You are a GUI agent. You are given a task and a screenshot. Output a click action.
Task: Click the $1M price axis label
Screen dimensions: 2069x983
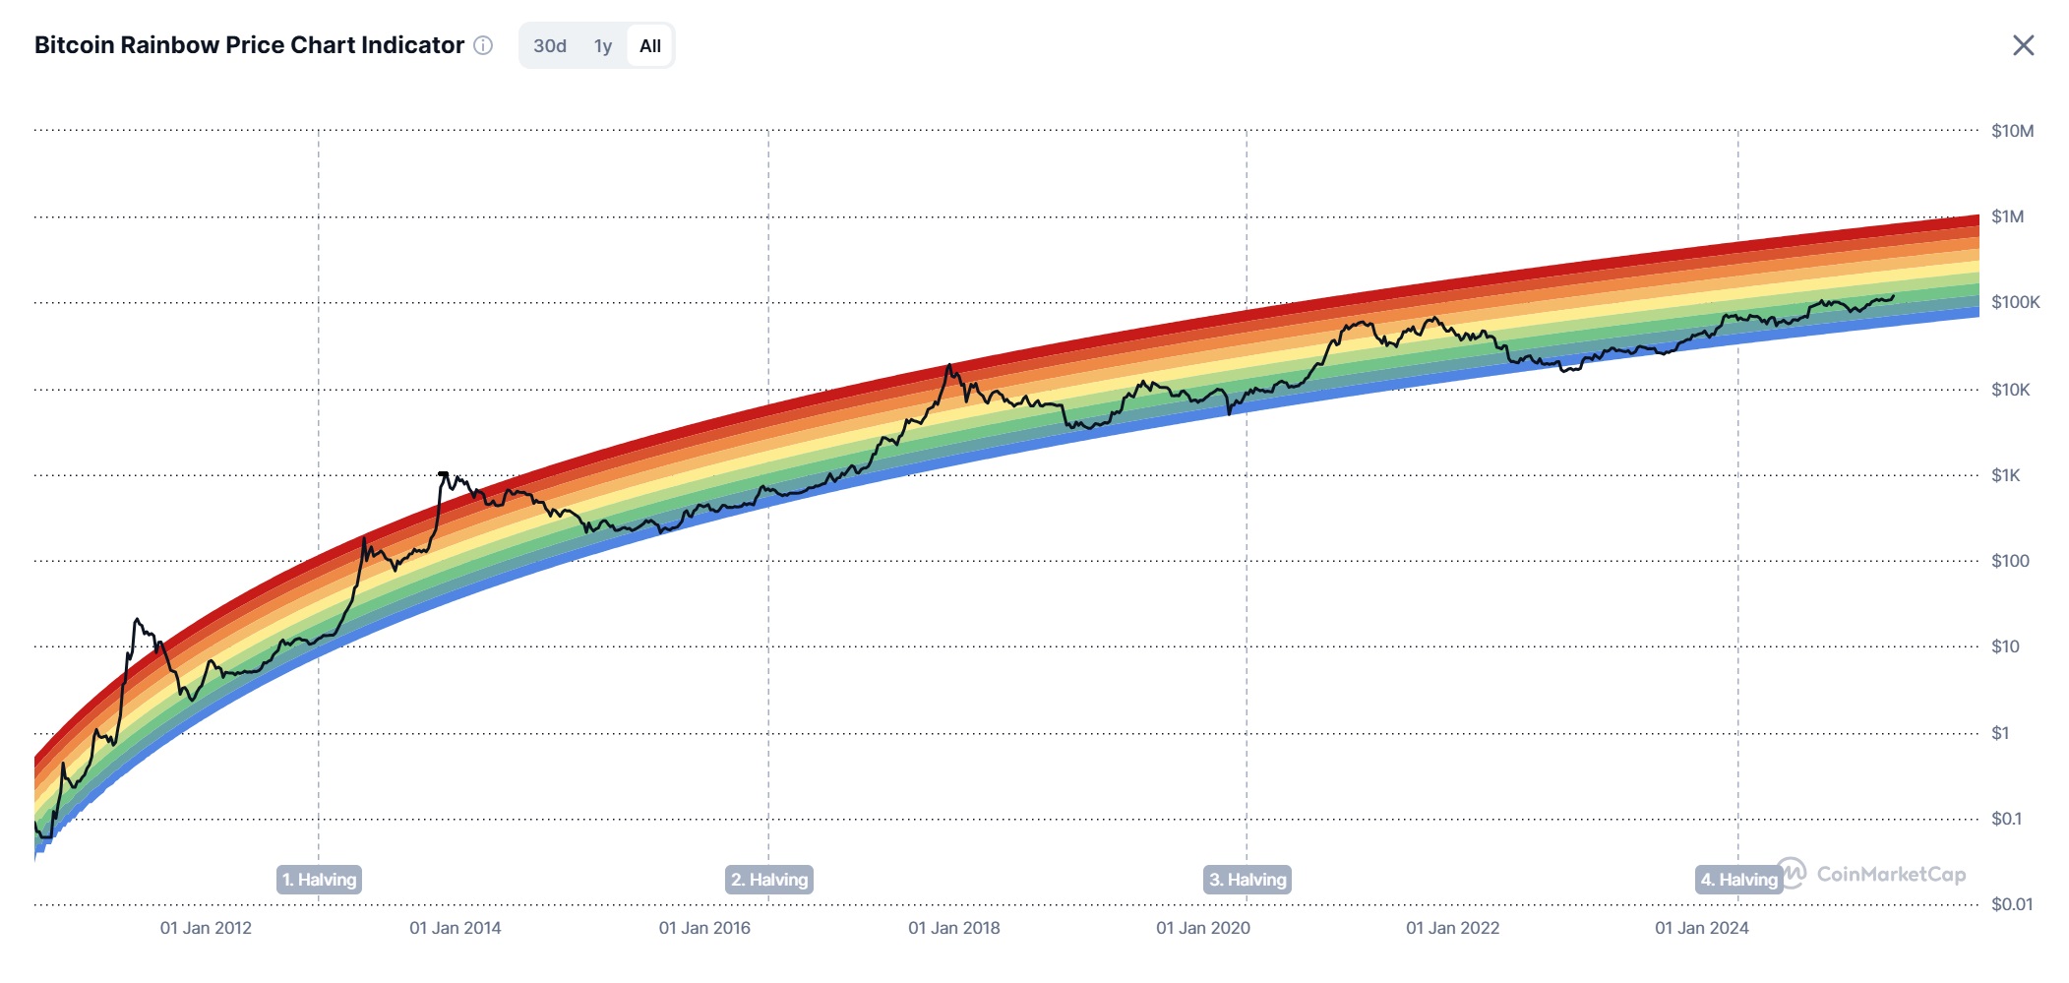pos(2007,216)
